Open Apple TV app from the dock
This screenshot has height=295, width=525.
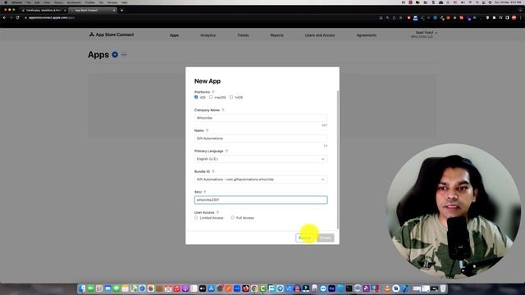coord(203,288)
